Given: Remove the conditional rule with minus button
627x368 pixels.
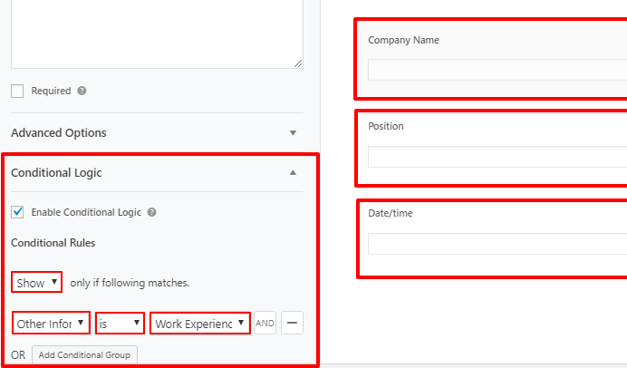Looking at the screenshot, I should 292,323.
